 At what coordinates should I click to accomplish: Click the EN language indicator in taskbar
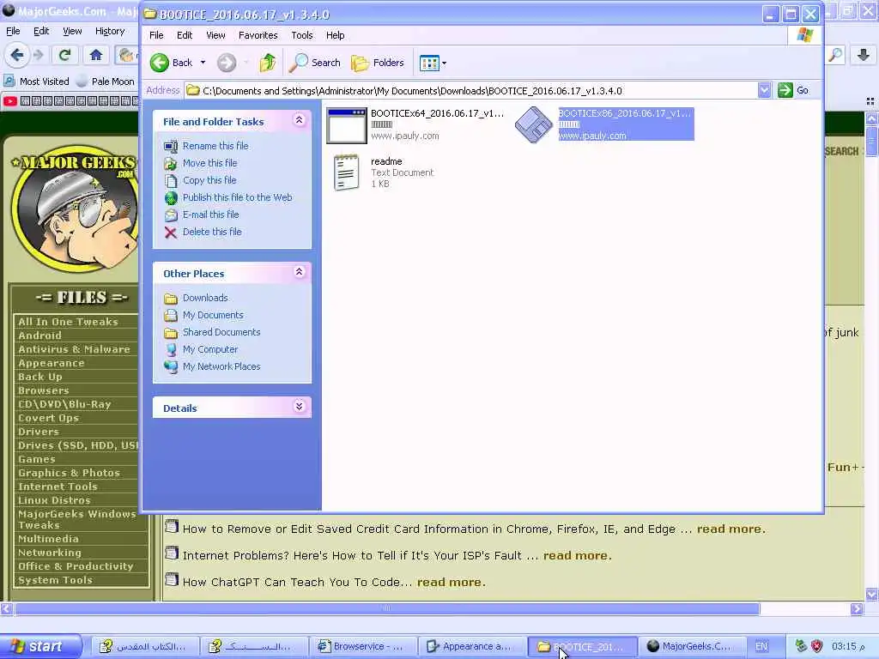pyautogui.click(x=761, y=647)
